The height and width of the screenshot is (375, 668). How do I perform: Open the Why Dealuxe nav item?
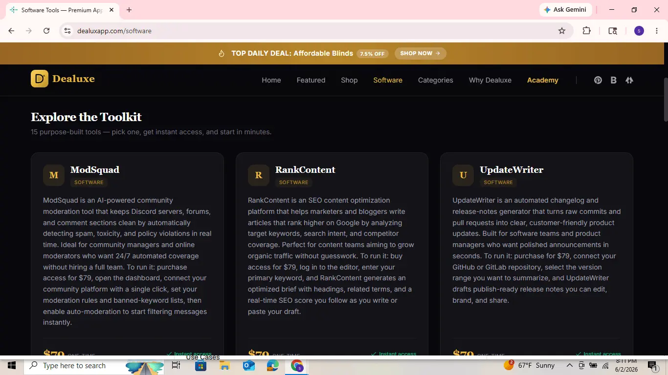pyautogui.click(x=490, y=80)
